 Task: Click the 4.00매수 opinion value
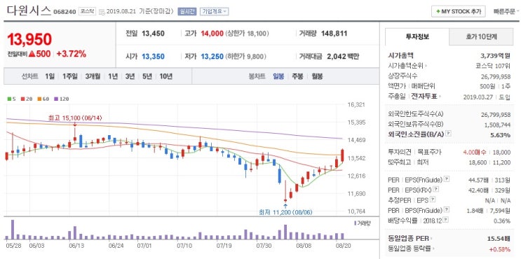pyautogui.click(x=475, y=152)
